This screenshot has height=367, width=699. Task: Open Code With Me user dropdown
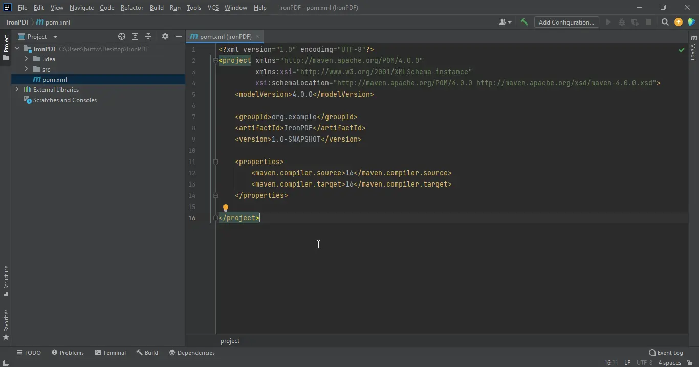tap(505, 22)
